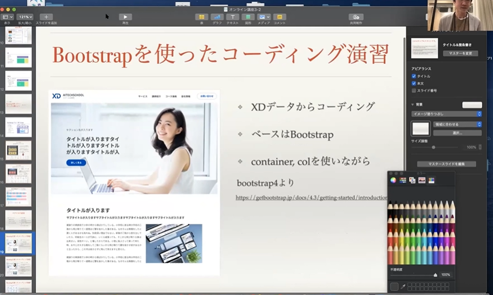This screenshot has width=493, height=295.
Task: Start the slideshow with 再生 play button
Action: [125, 17]
